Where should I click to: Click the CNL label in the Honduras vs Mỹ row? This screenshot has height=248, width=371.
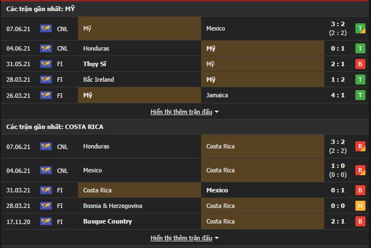point(63,48)
